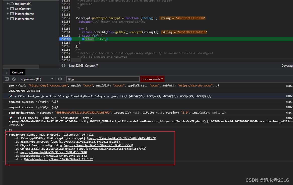This screenshot has height=185, width=293.
Task: Focus the console Filter input field
Action: tap(103, 79)
